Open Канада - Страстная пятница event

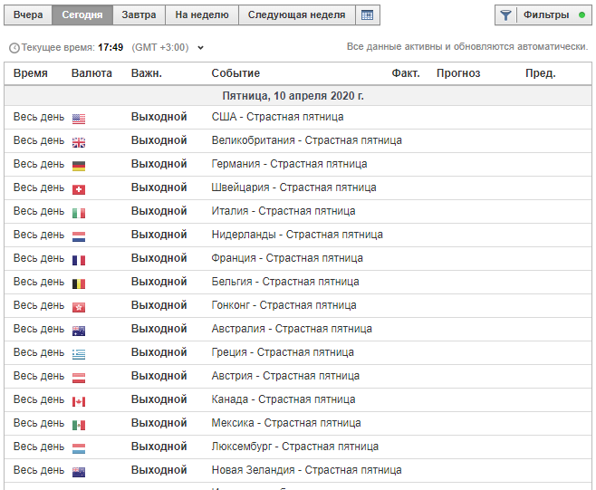284,399
